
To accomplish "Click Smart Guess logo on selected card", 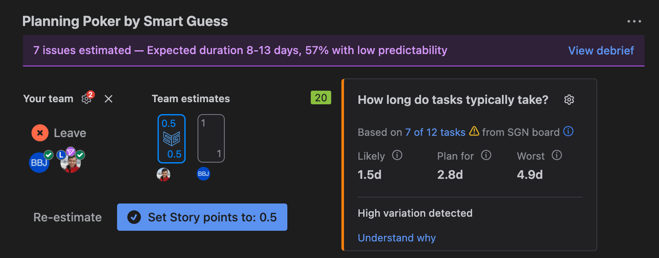I will 172,138.
